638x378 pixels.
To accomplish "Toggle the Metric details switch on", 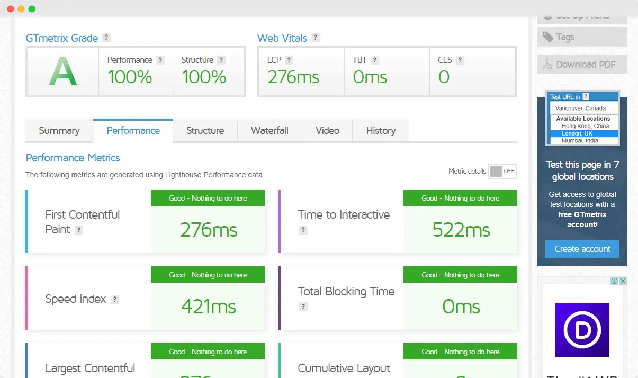I will coord(502,171).
